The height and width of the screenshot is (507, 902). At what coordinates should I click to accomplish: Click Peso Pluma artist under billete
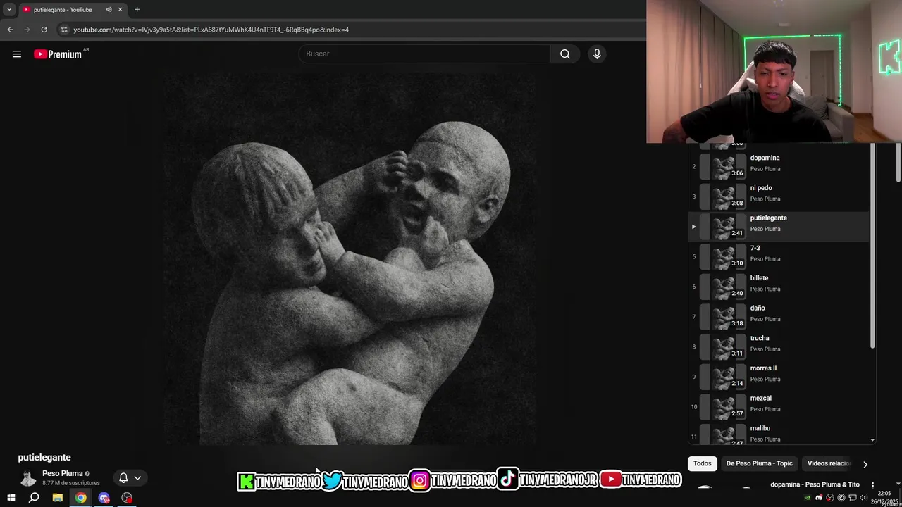pos(765,289)
